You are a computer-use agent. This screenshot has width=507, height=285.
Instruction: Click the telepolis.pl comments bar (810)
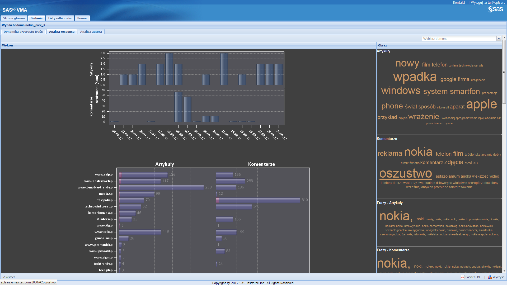tap(258, 200)
